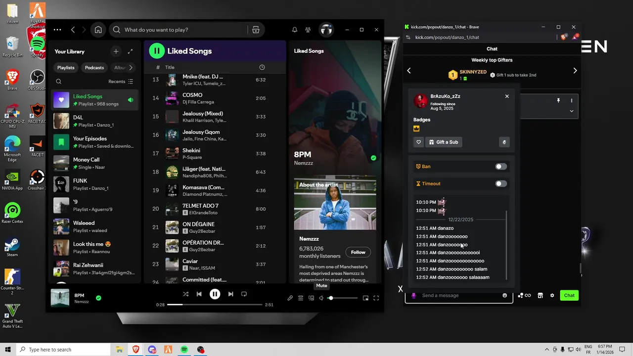
Task: Play track Caviar
Action: tap(215, 264)
